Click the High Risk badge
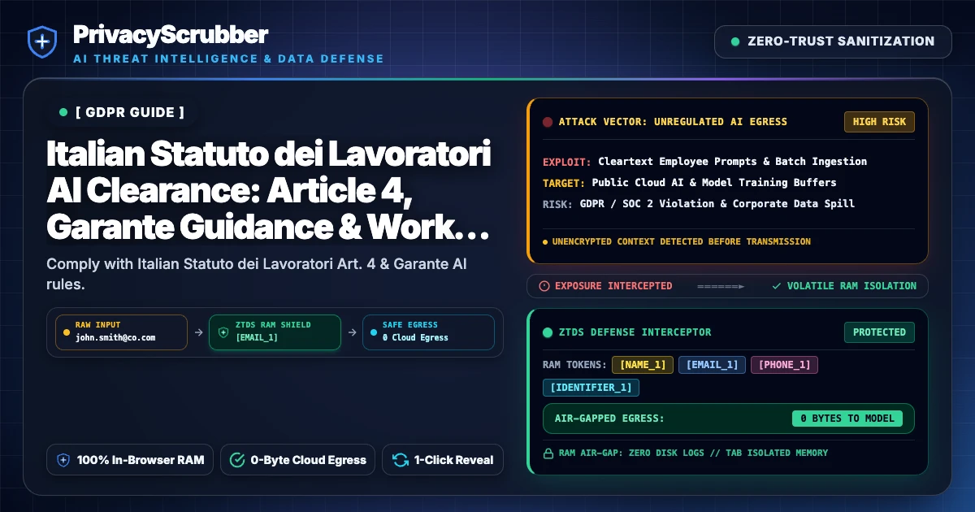 (879, 122)
